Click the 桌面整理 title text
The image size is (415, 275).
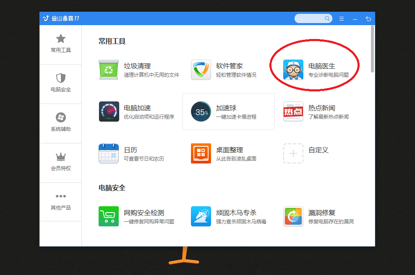click(230, 150)
